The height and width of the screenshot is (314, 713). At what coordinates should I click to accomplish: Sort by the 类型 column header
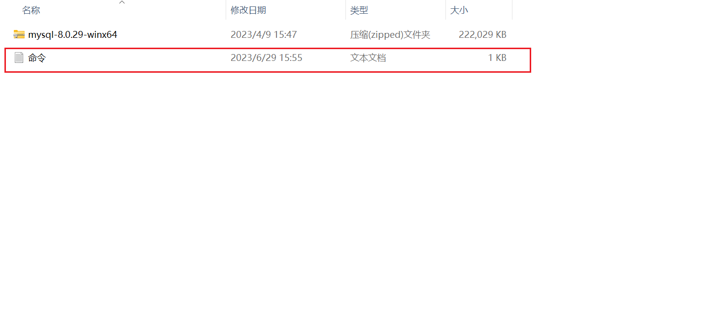359,10
